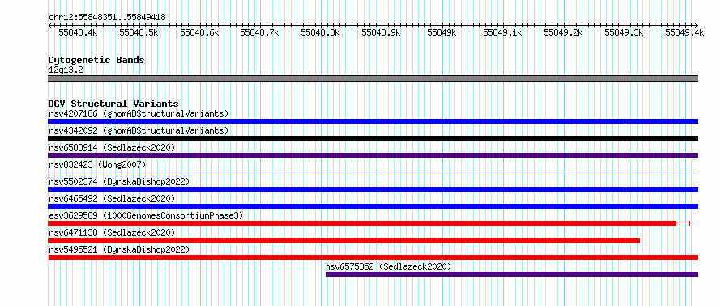Select the black bar for nsv4342092
Image resolution: width=721 pixels, height=306 pixels.
[373, 138]
